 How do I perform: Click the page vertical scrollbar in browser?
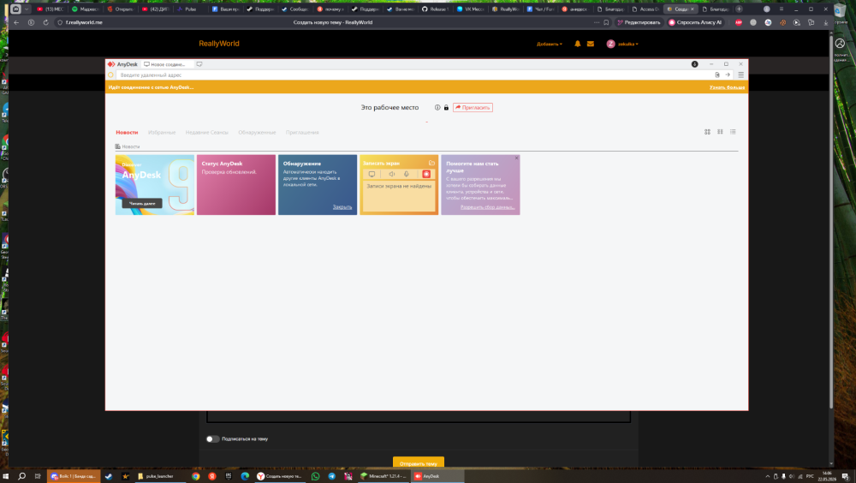831,224
